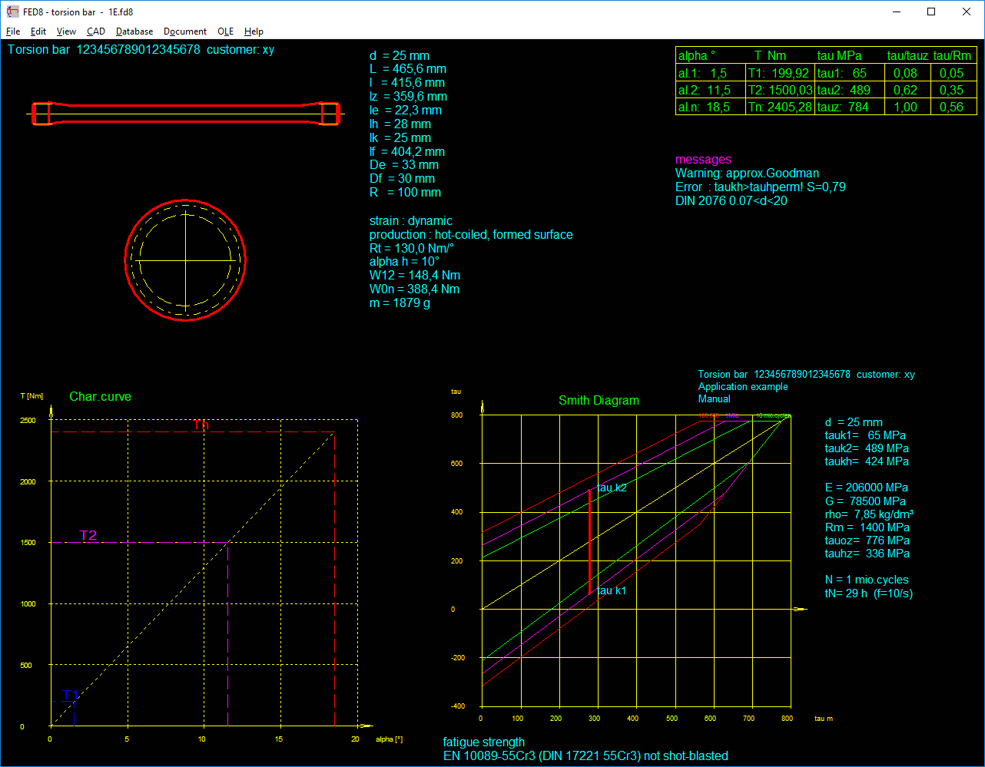Open the CAD menu
The image size is (985, 767).
coord(96,31)
